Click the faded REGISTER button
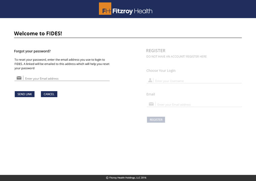256x181 pixels. click(x=156, y=120)
